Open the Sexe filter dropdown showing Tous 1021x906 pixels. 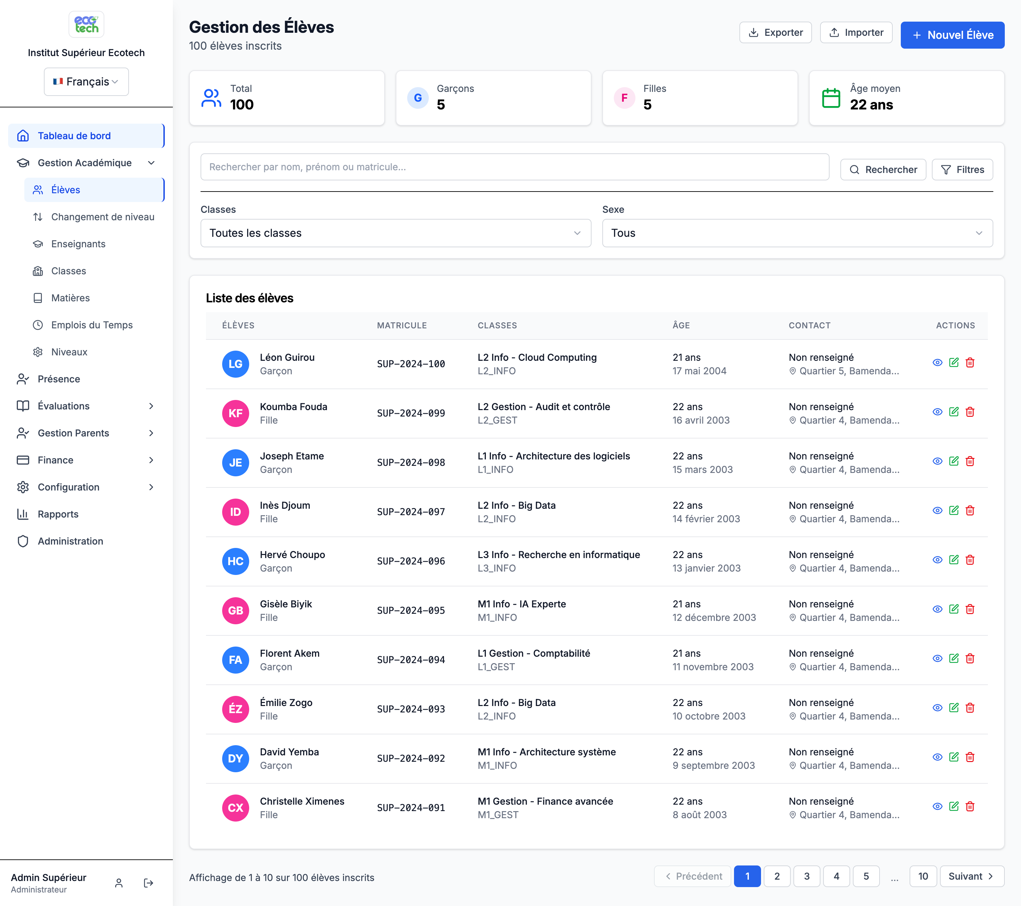(797, 233)
